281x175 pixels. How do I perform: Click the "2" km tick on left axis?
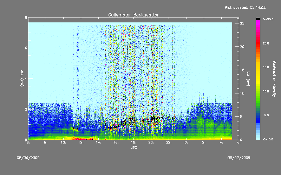click(x=26, y=109)
